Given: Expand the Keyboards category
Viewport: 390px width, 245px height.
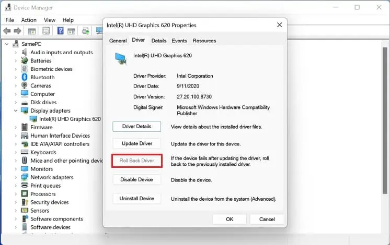Looking at the screenshot, I should point(15,152).
